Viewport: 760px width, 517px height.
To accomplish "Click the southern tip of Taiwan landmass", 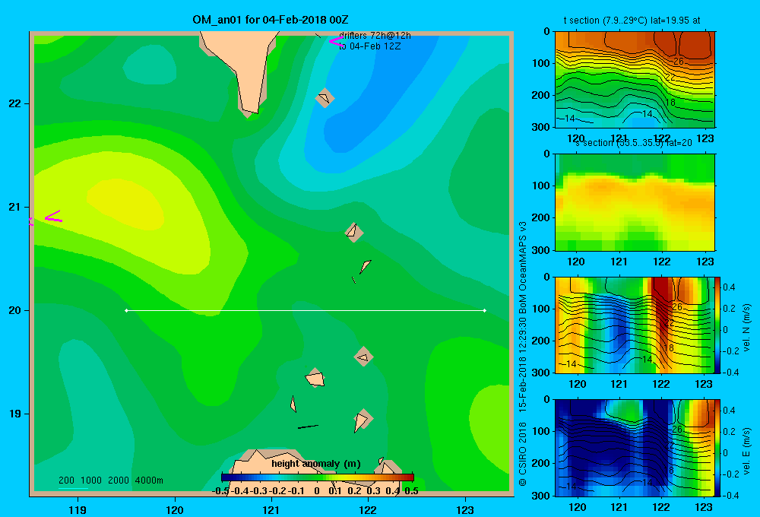I will click(251, 113).
